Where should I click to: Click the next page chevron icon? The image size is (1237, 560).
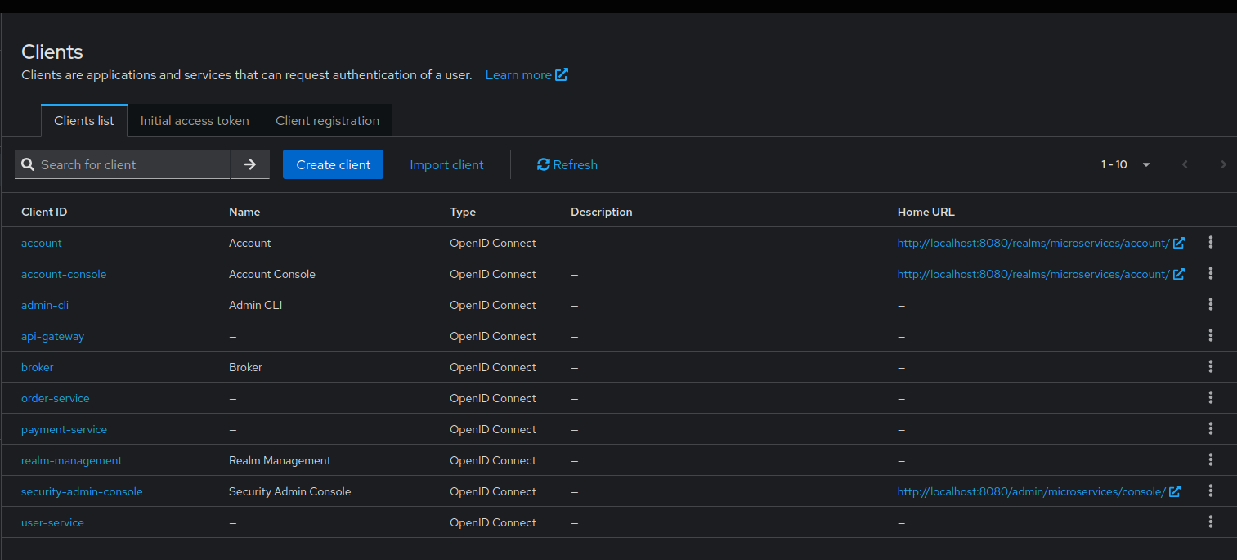pyautogui.click(x=1224, y=164)
